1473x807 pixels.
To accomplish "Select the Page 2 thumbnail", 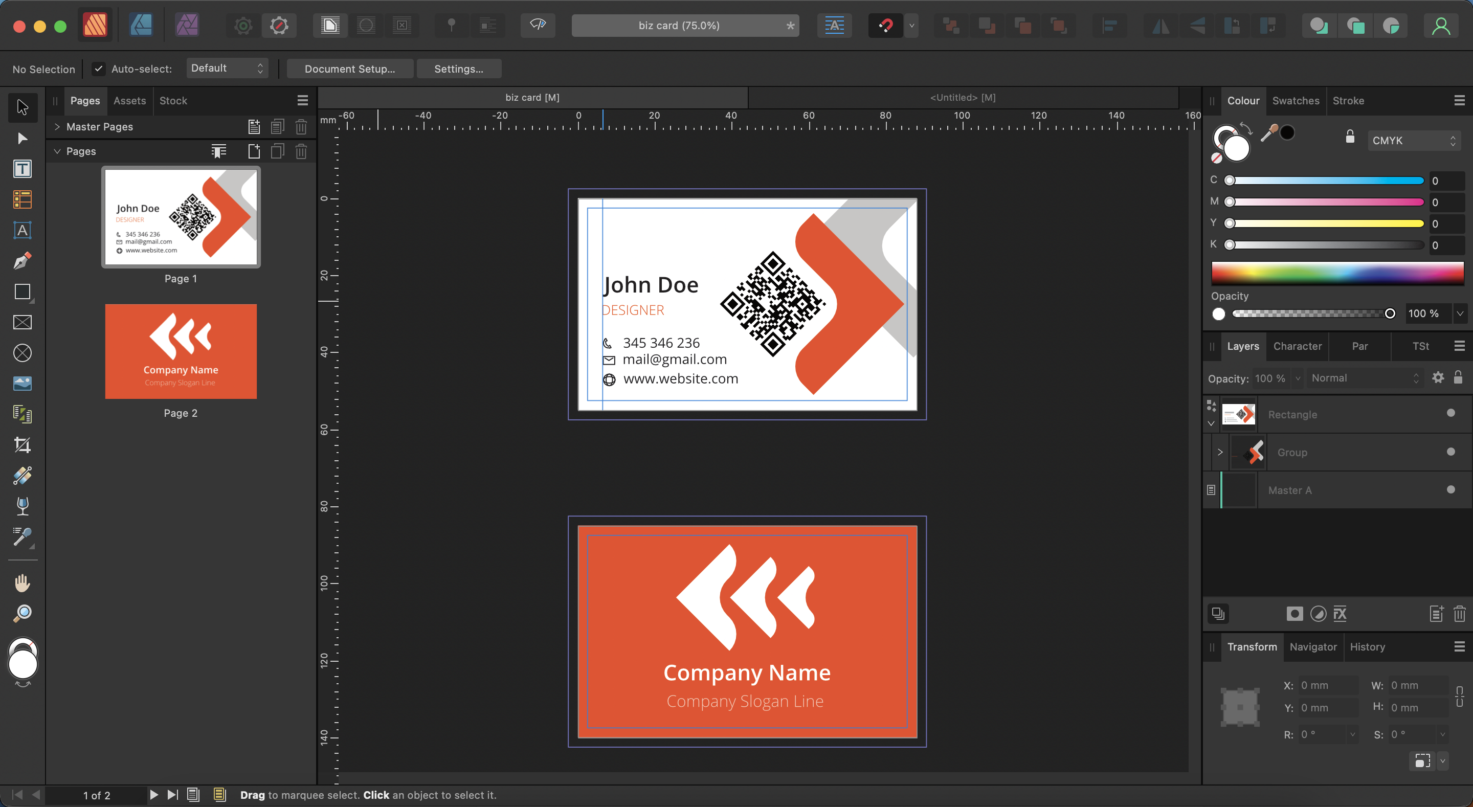I will pos(181,351).
